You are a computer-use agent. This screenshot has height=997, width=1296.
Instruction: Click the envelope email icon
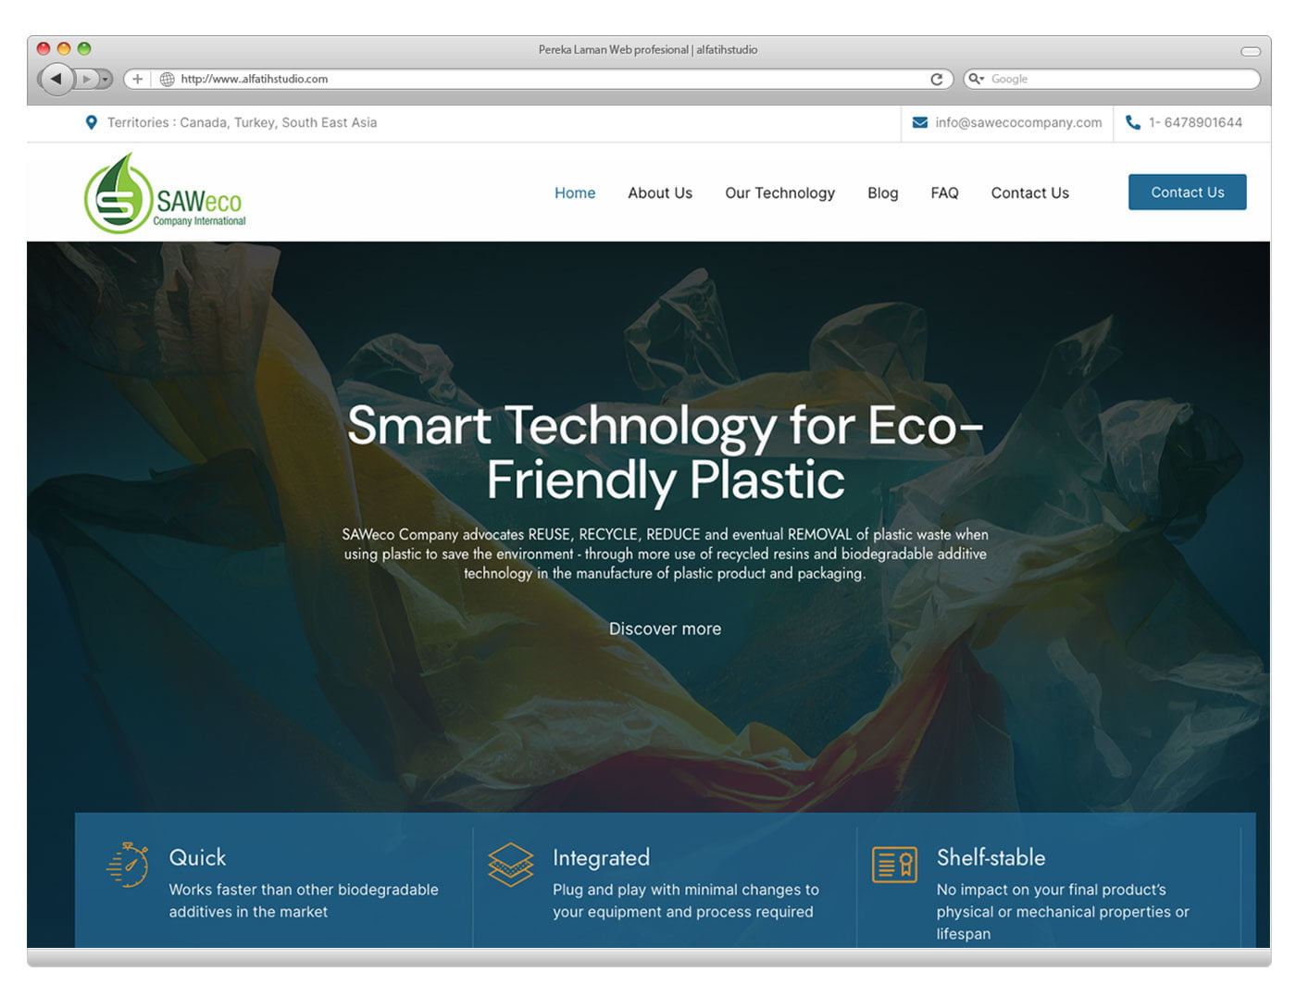pos(919,122)
